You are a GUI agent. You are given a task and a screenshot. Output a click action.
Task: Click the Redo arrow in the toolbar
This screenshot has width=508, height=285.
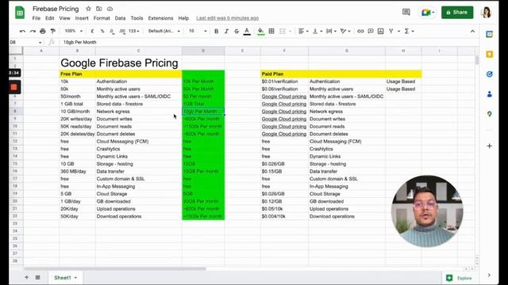(x=33, y=31)
